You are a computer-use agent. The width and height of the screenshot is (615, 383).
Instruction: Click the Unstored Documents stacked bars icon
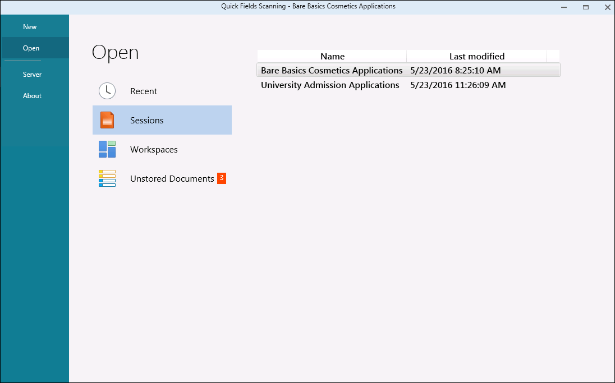tap(107, 178)
